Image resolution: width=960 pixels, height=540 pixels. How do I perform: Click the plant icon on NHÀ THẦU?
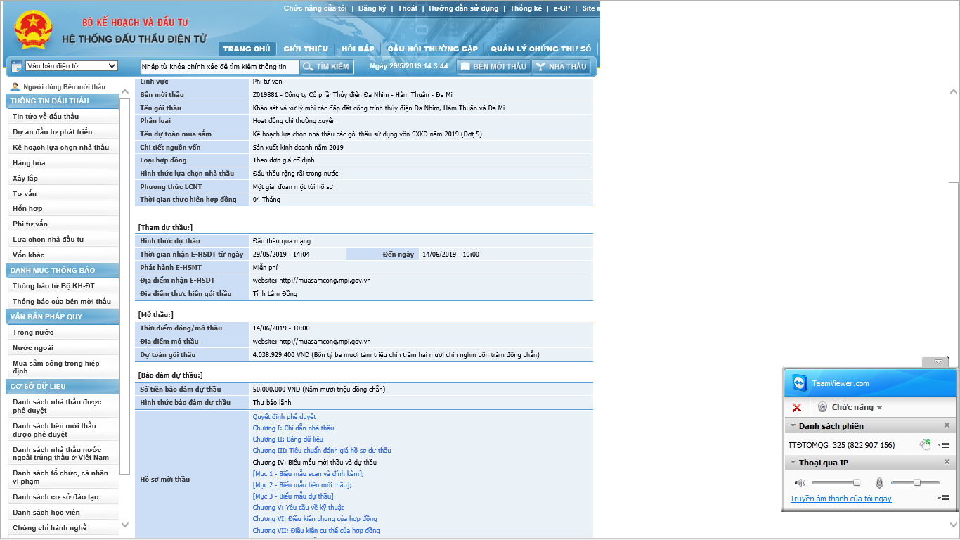540,66
